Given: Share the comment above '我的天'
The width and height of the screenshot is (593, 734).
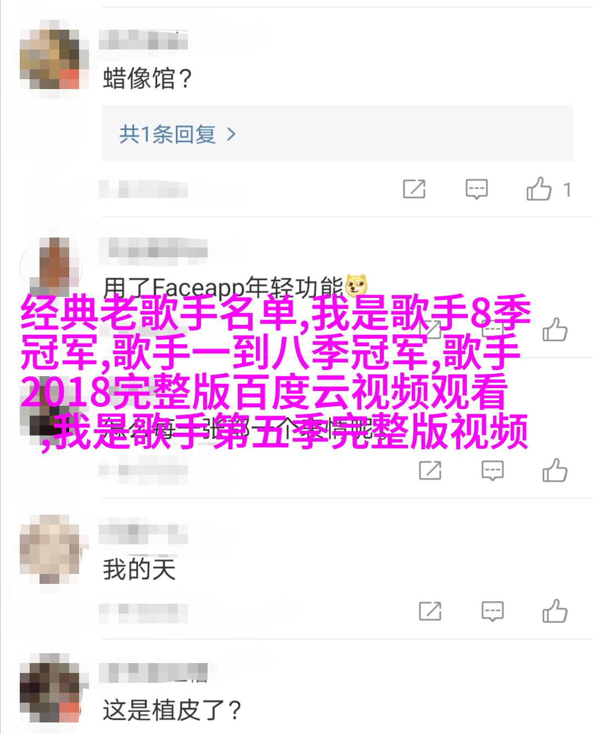Looking at the screenshot, I should [x=430, y=471].
